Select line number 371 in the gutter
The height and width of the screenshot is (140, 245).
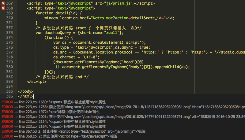click(9, 23)
